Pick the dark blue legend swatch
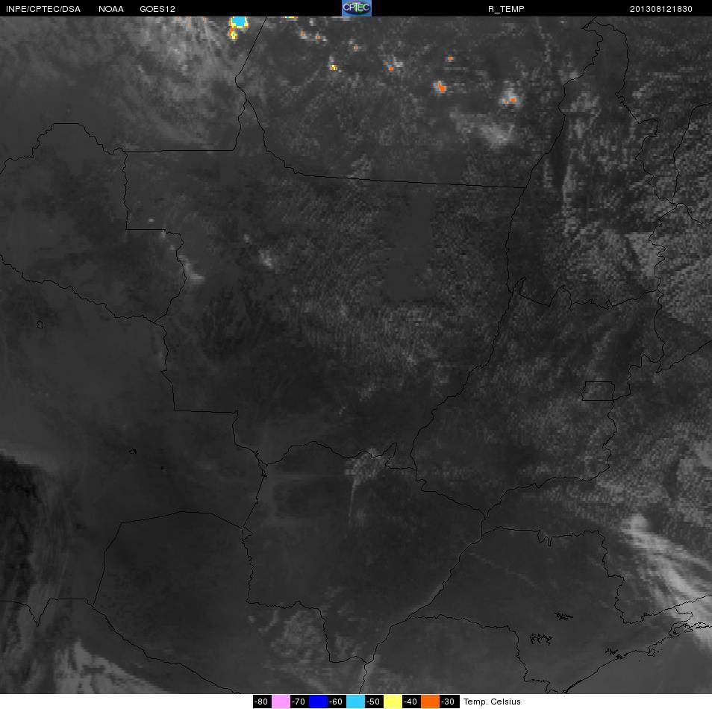 pos(319,702)
